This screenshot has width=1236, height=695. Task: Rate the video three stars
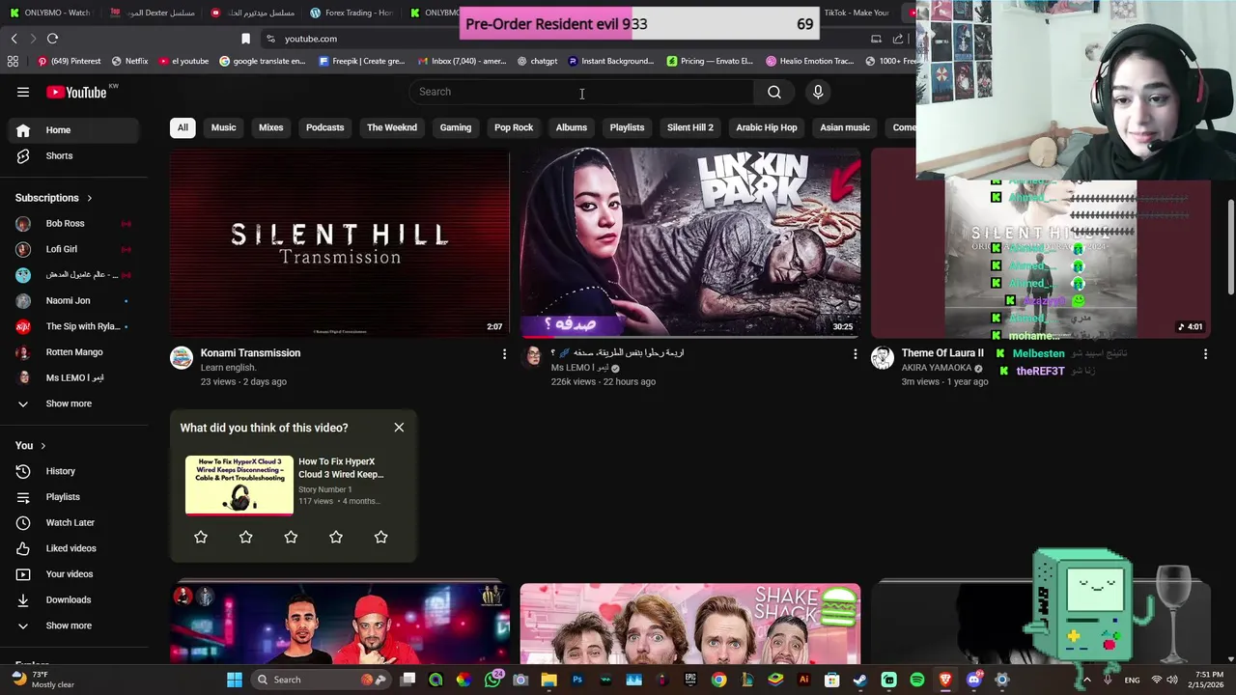tap(291, 537)
